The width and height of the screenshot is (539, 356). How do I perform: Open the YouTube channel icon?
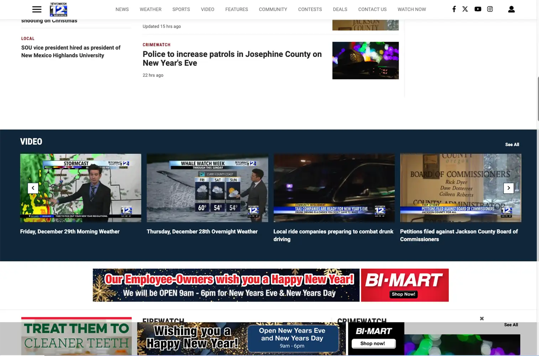click(x=478, y=9)
